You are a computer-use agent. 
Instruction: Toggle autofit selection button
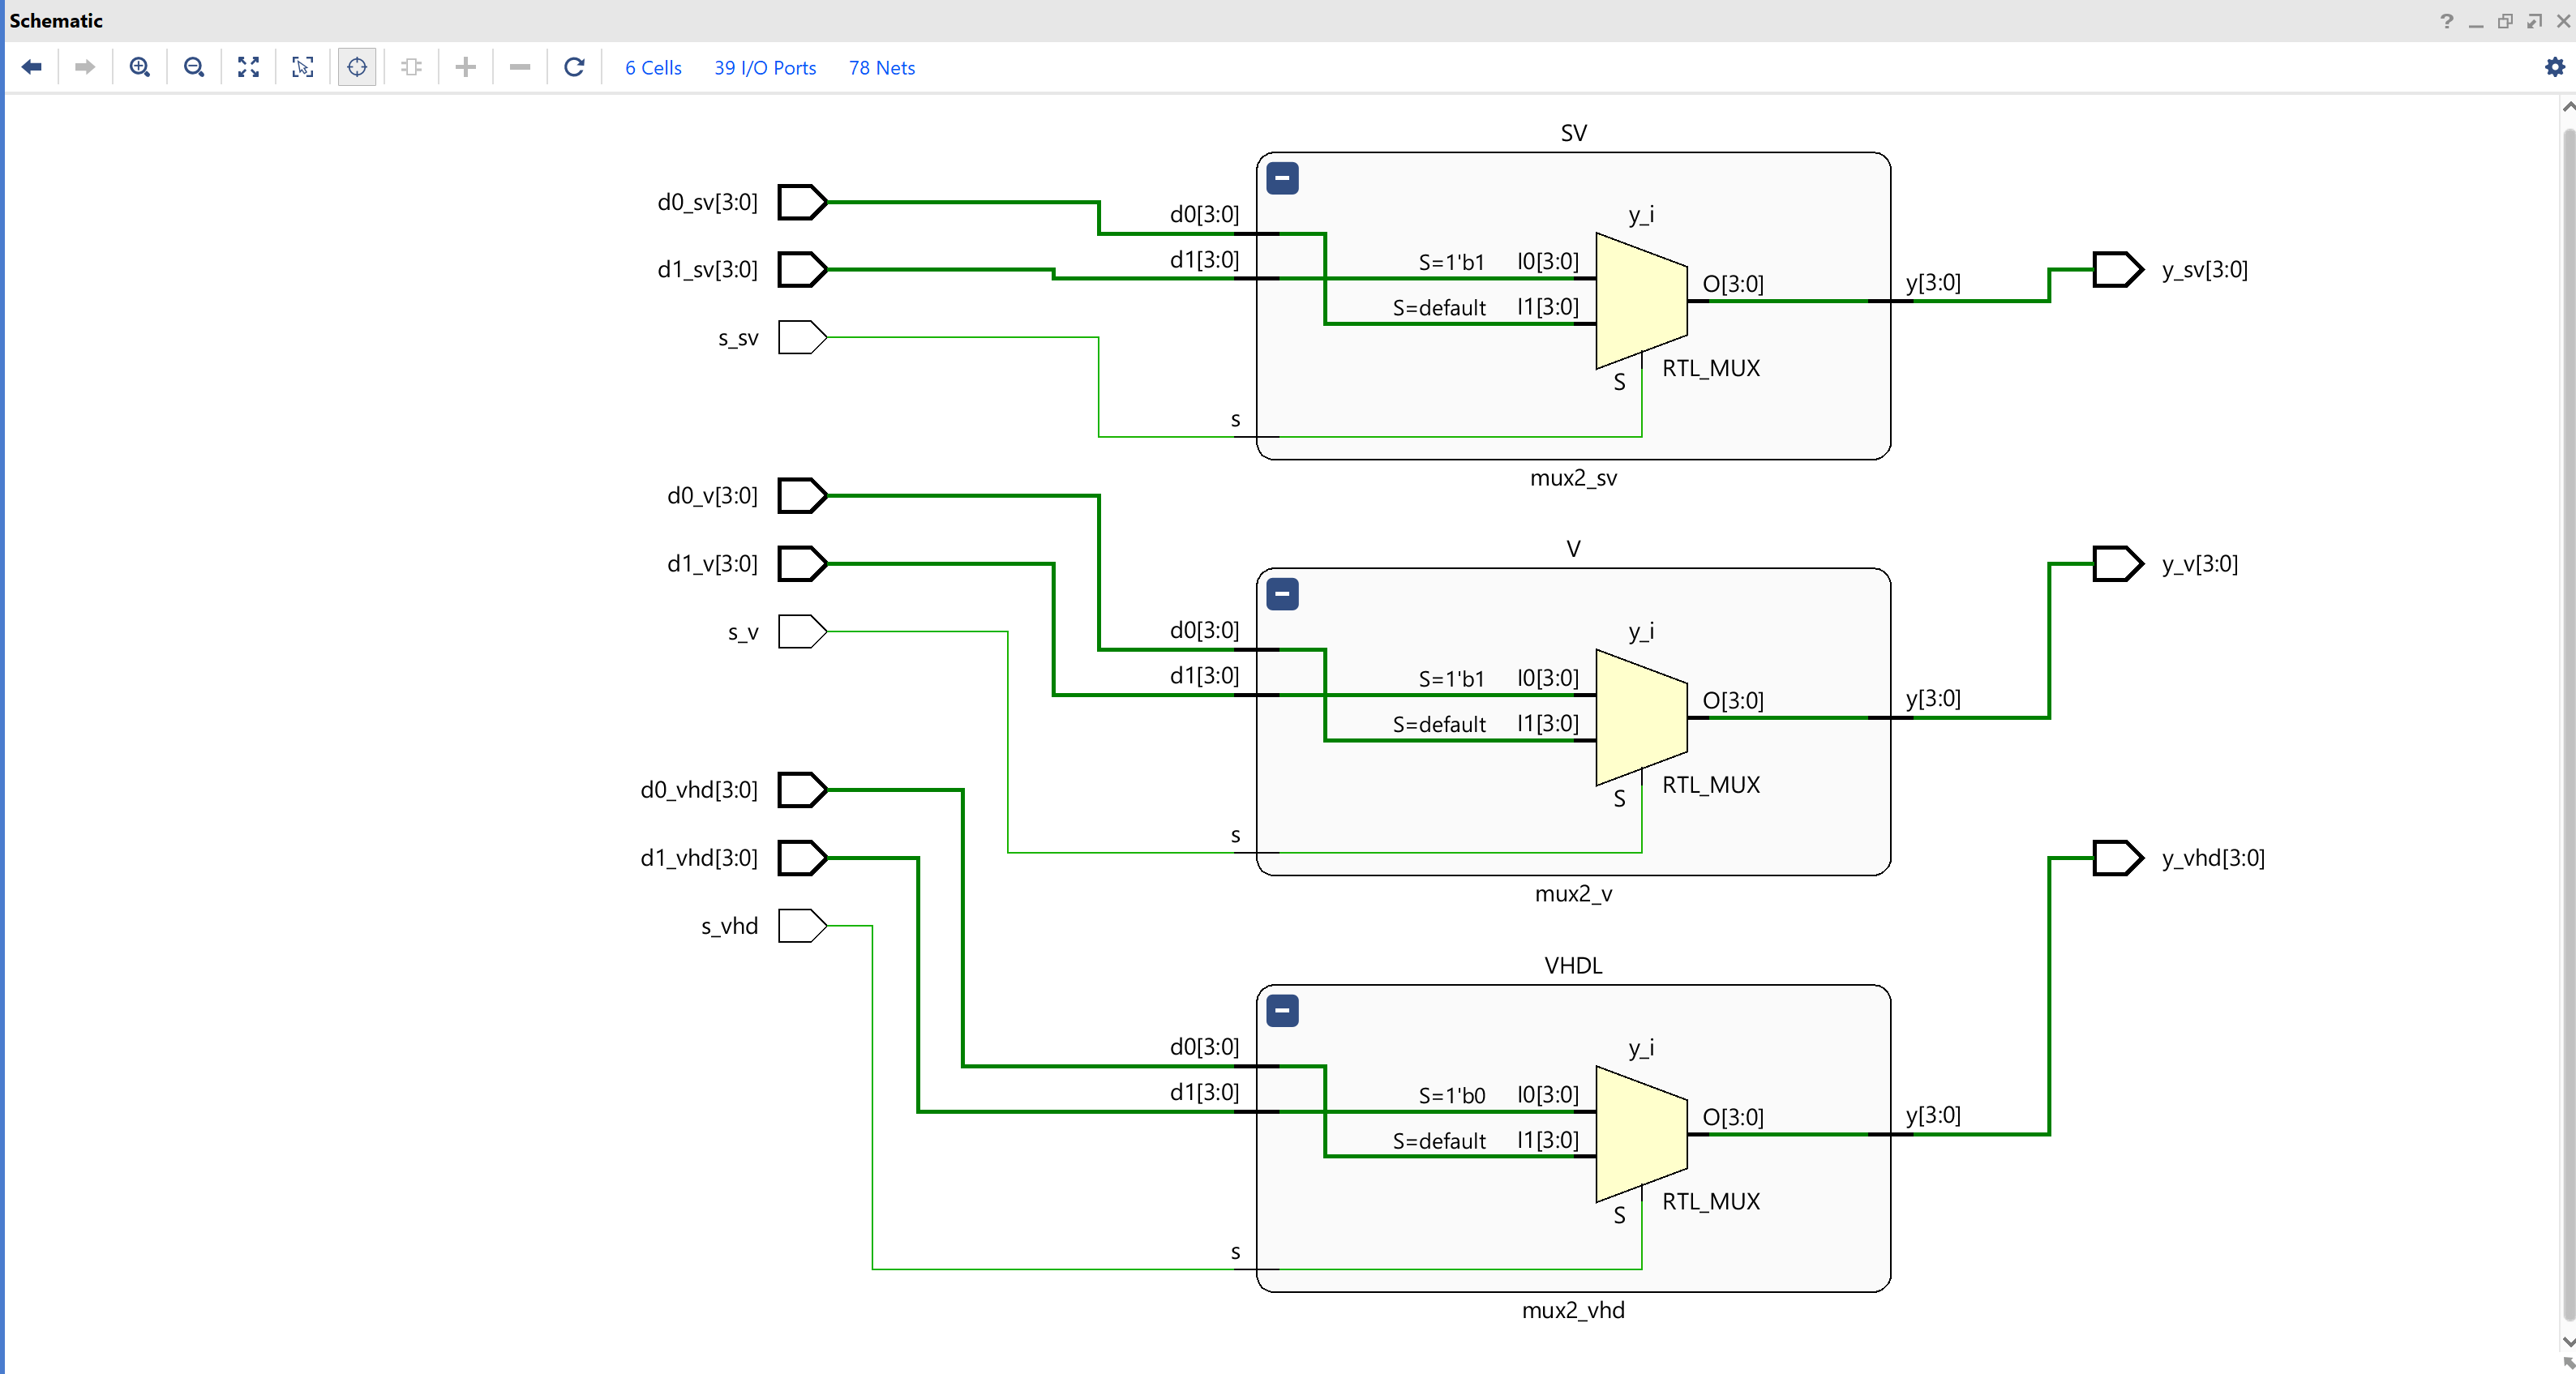click(357, 67)
